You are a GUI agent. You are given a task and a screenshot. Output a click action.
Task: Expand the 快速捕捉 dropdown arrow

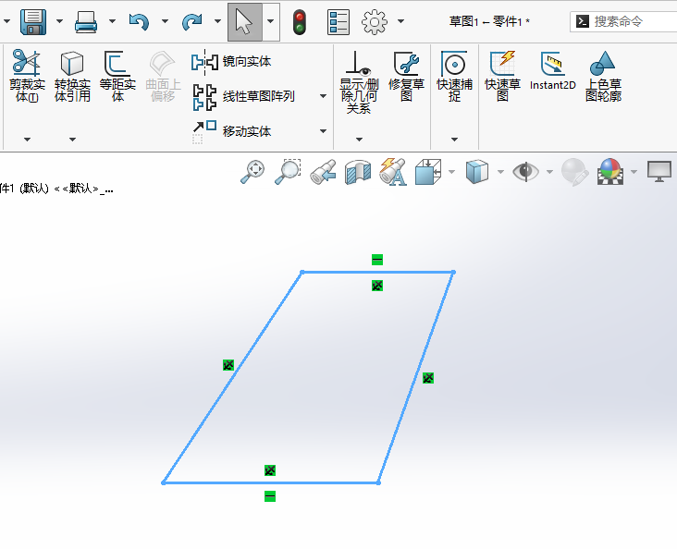454,140
